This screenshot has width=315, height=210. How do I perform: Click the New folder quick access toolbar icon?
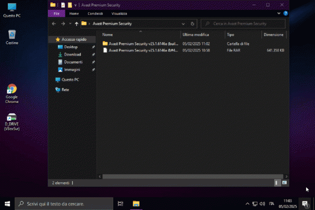[69, 5]
